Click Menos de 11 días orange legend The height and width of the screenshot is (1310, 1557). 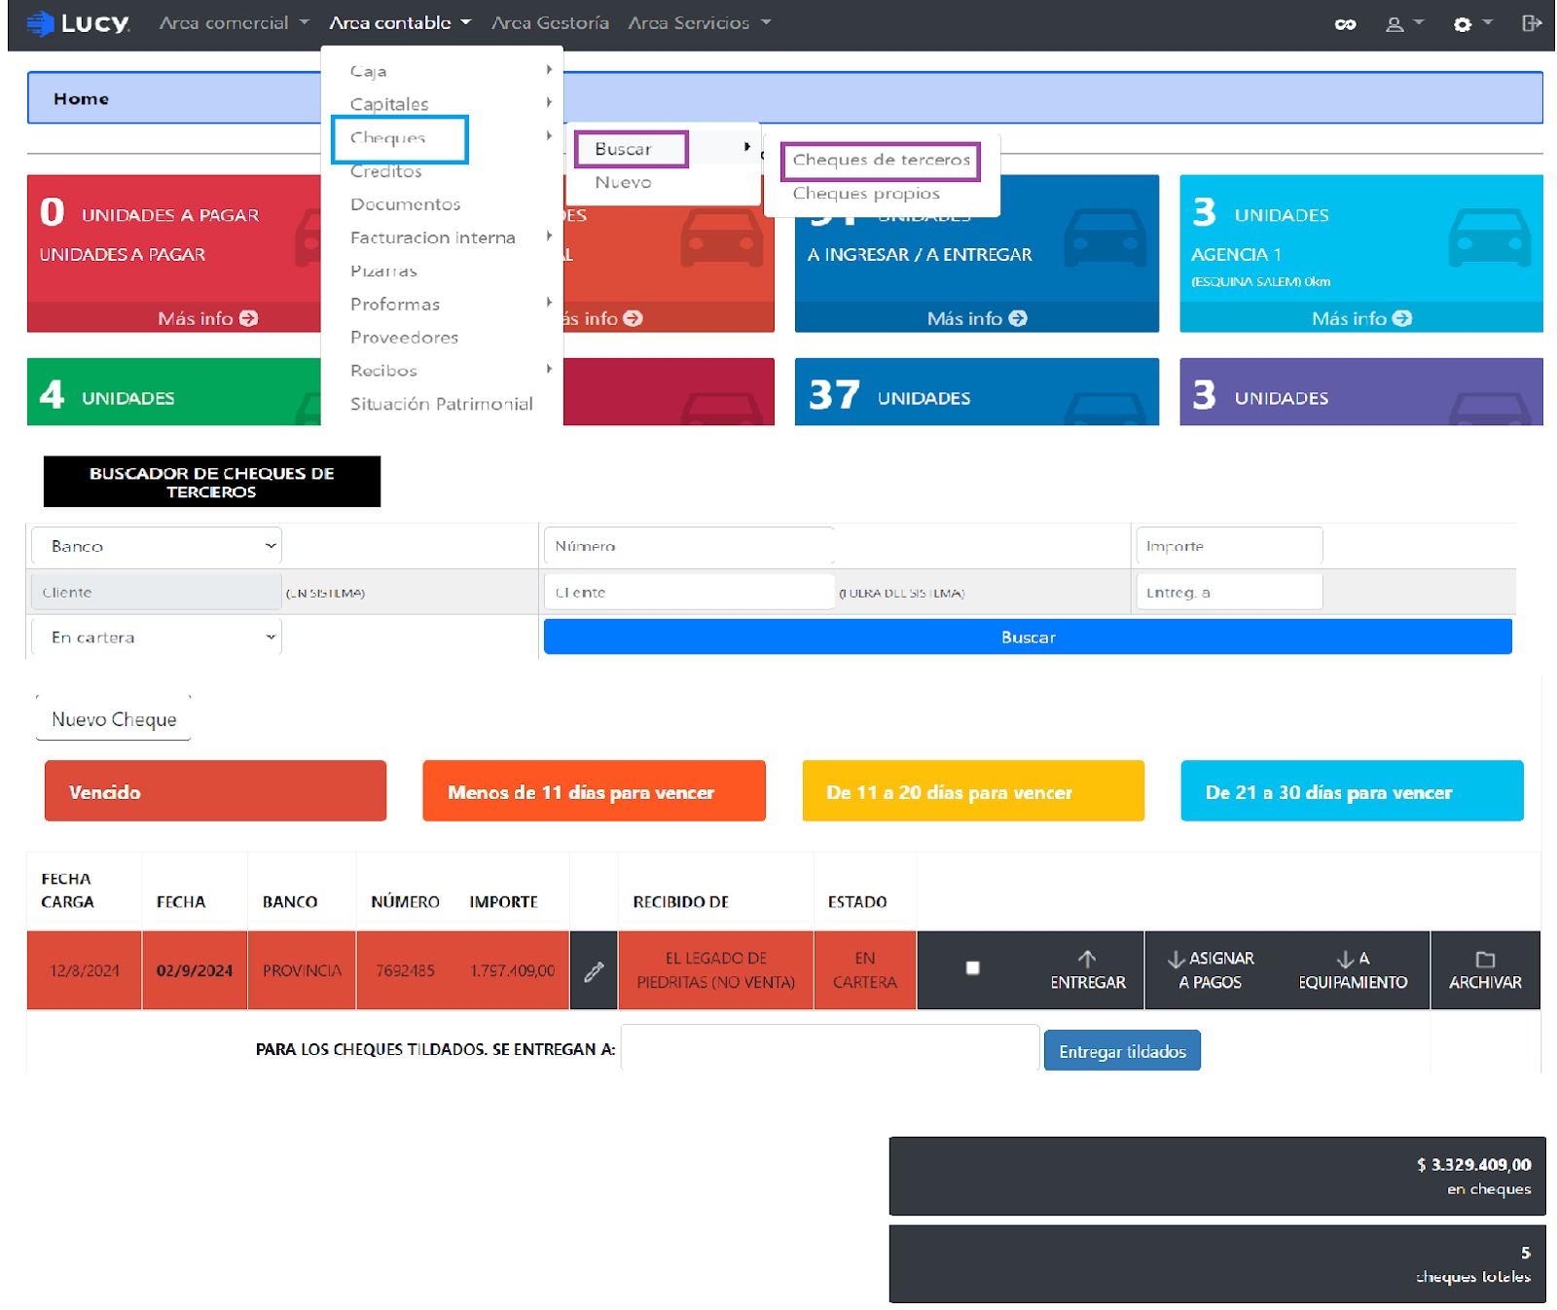(594, 791)
